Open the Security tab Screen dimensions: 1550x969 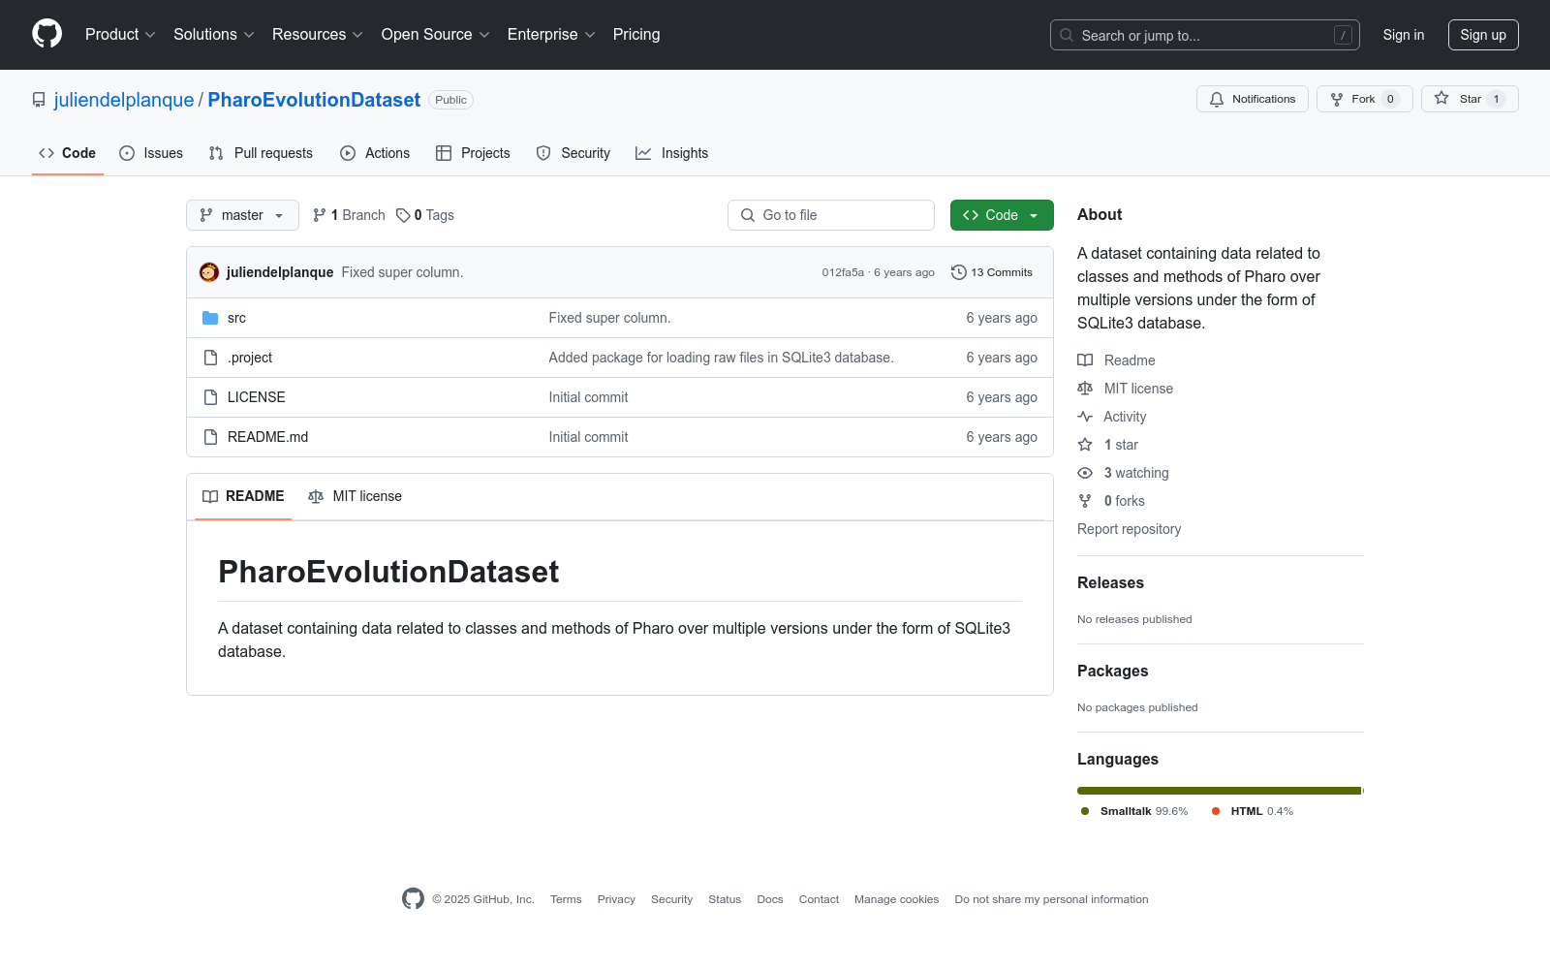pyautogui.click(x=573, y=153)
